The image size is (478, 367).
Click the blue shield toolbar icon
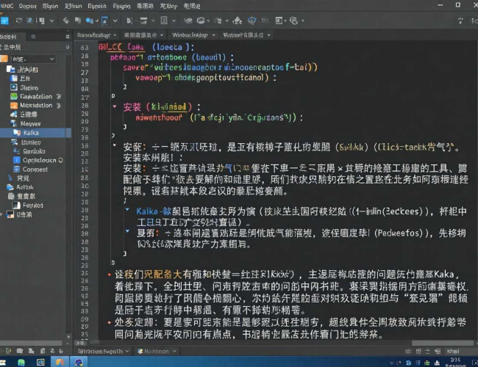252,21
